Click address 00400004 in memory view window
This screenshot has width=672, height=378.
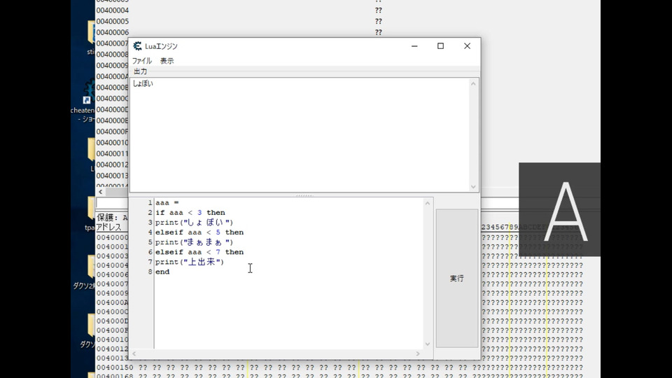pos(112,10)
